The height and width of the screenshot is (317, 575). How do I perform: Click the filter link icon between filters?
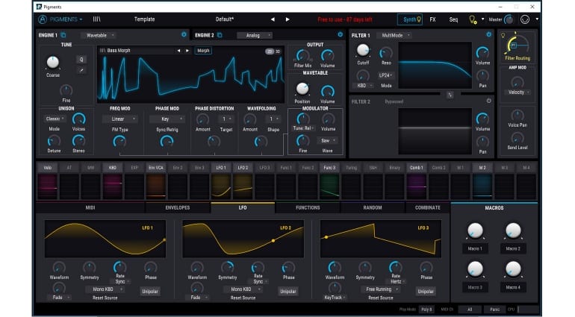[450, 95]
